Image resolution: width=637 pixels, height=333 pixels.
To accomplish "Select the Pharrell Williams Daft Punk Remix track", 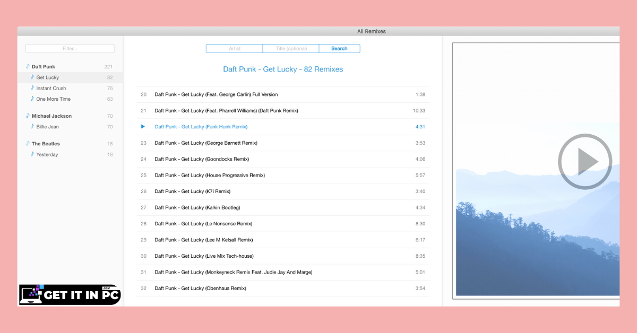I will point(283,111).
